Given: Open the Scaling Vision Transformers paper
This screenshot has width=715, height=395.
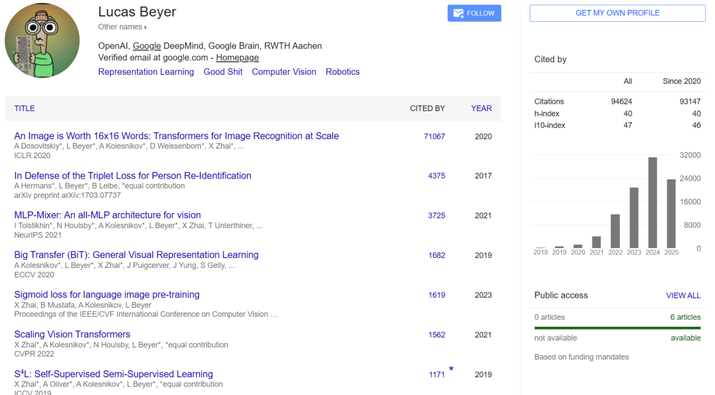Looking at the screenshot, I should click(72, 334).
